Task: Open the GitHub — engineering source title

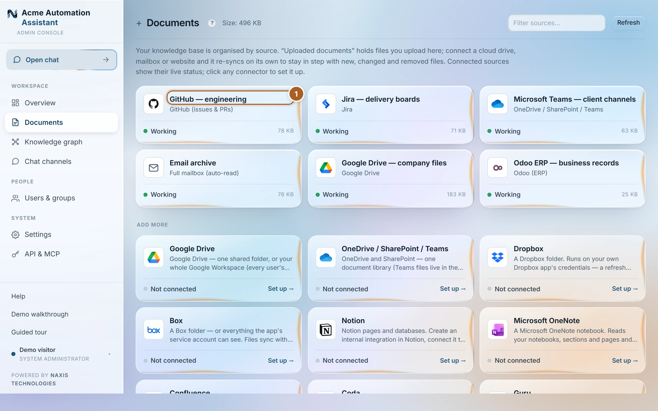Action: [x=208, y=99]
